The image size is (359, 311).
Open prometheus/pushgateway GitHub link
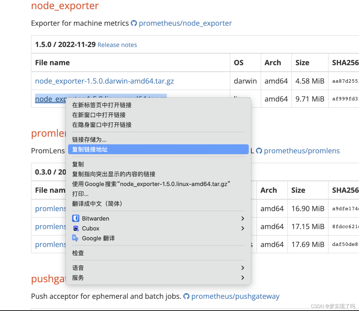point(235,296)
